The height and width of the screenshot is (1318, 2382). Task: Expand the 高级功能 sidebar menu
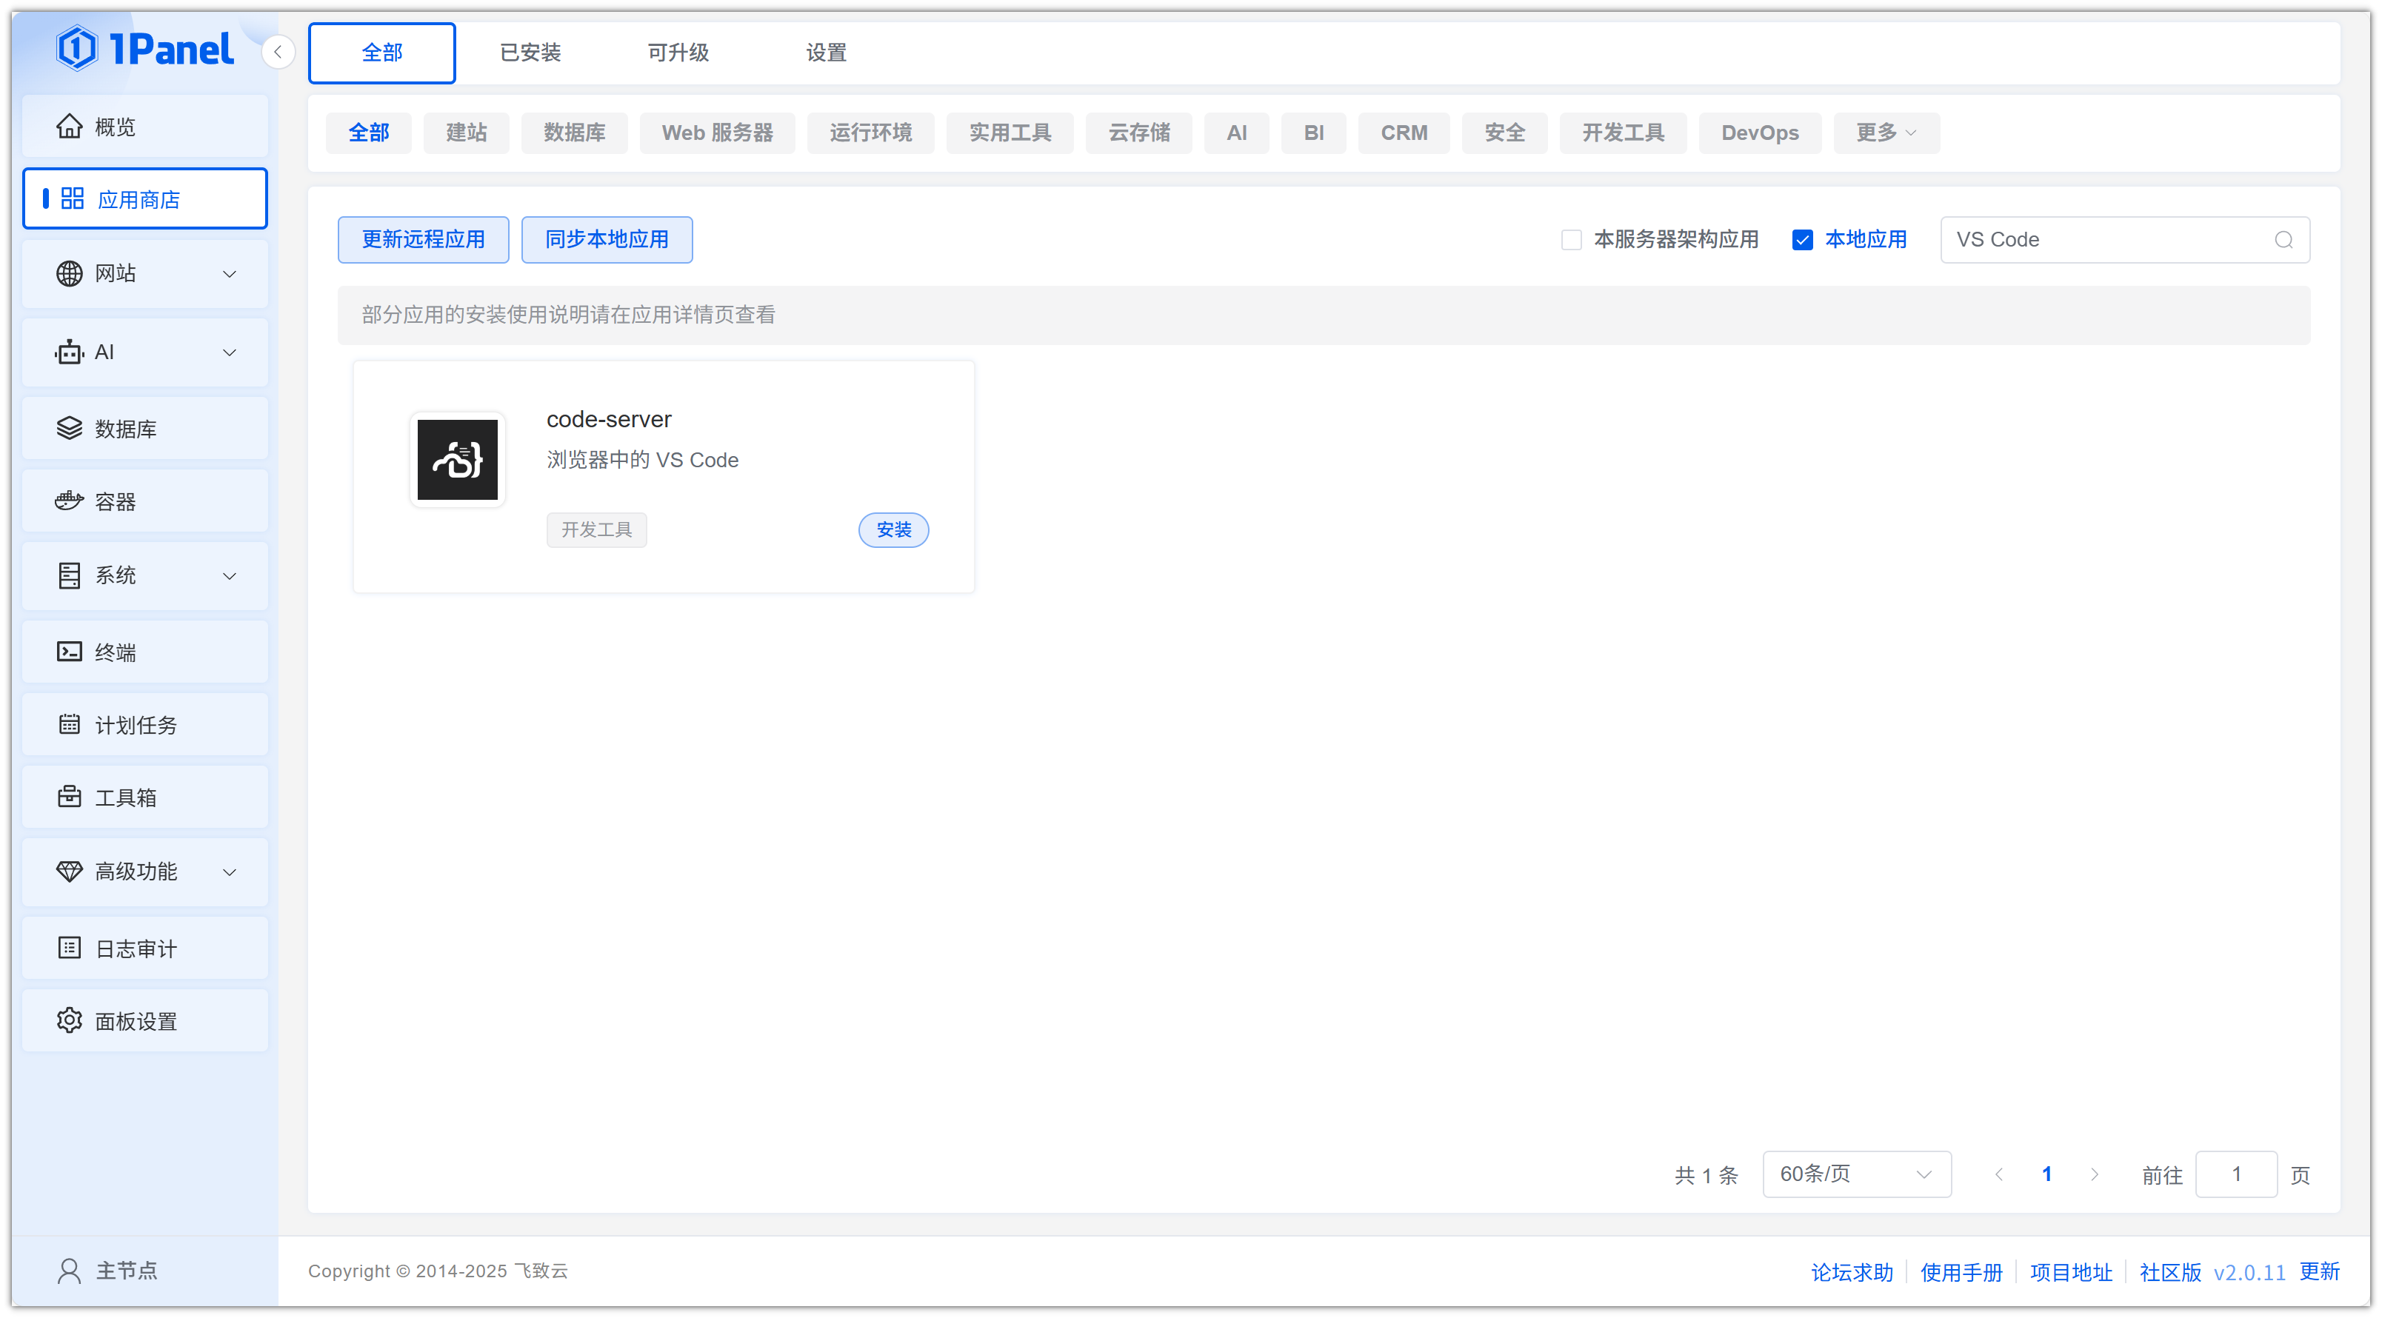tap(145, 871)
